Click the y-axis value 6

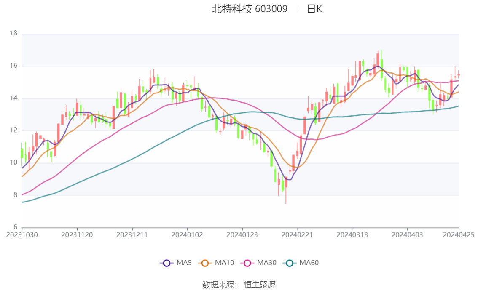coord(15,227)
